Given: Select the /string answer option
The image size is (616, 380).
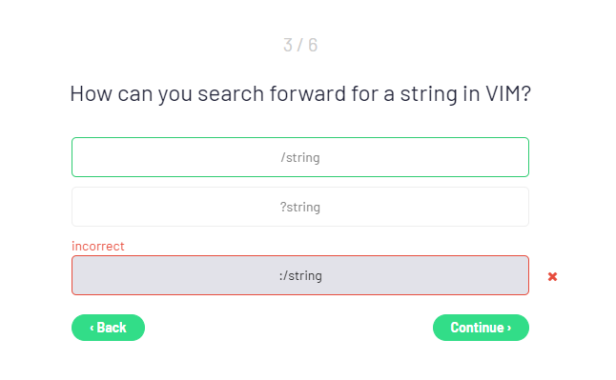Looking at the screenshot, I should (300, 157).
